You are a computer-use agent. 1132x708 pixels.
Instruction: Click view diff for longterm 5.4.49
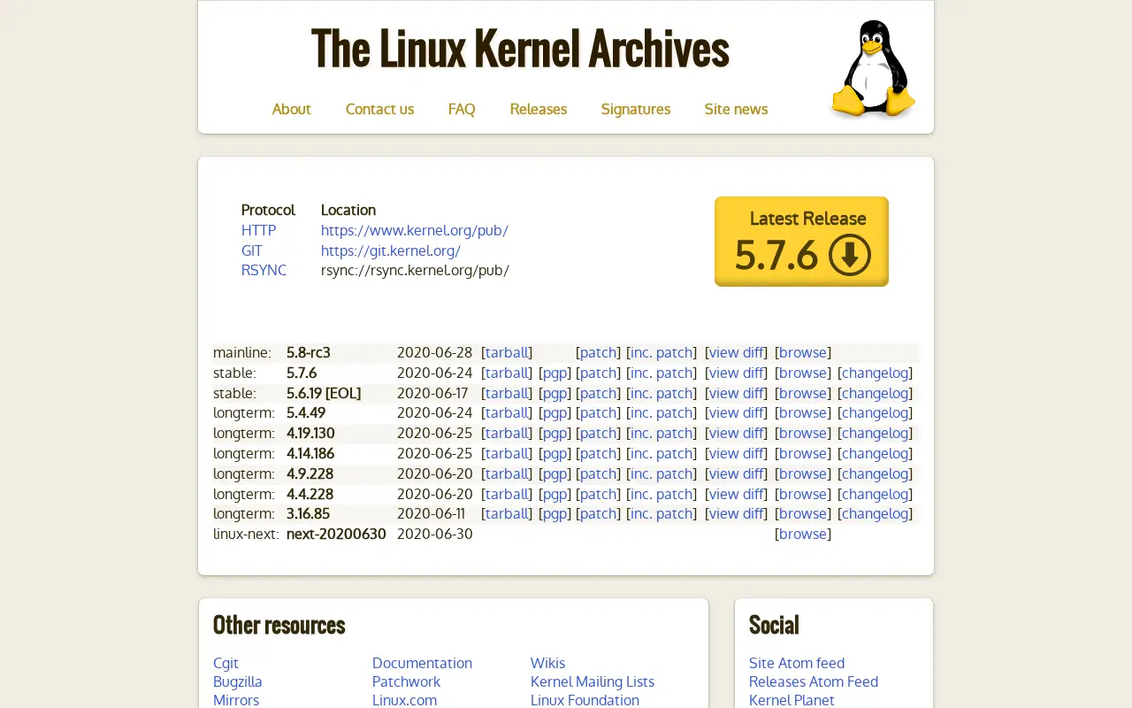click(736, 412)
